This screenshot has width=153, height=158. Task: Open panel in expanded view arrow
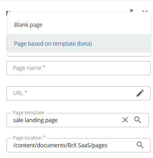coord(131,11)
